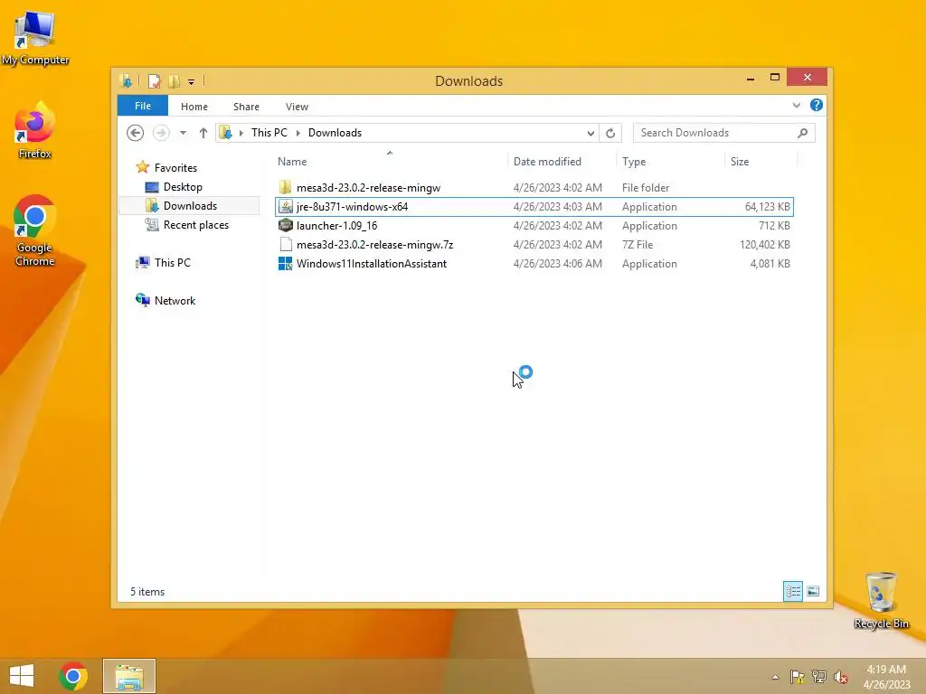
Task: Select Favorites in the navigation pane
Action: tap(175, 167)
